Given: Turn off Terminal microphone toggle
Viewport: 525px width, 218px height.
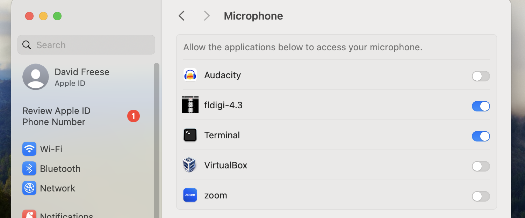Looking at the screenshot, I should click(481, 136).
